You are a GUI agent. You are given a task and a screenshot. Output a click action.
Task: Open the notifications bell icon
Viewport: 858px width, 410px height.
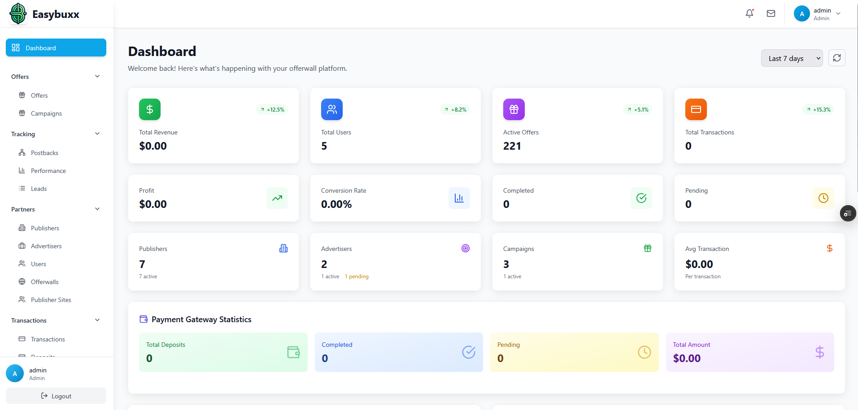749,13
